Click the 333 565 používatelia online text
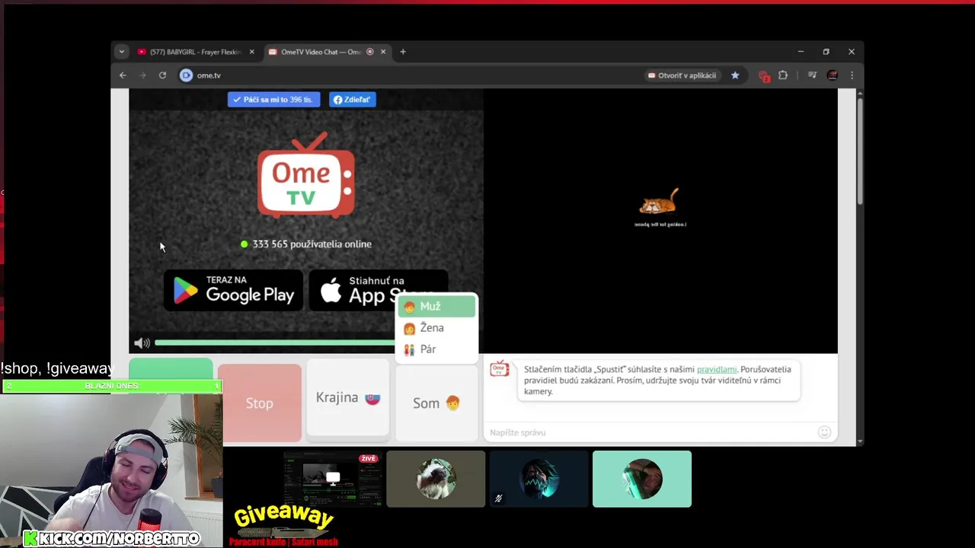This screenshot has width=975, height=548. (x=312, y=244)
